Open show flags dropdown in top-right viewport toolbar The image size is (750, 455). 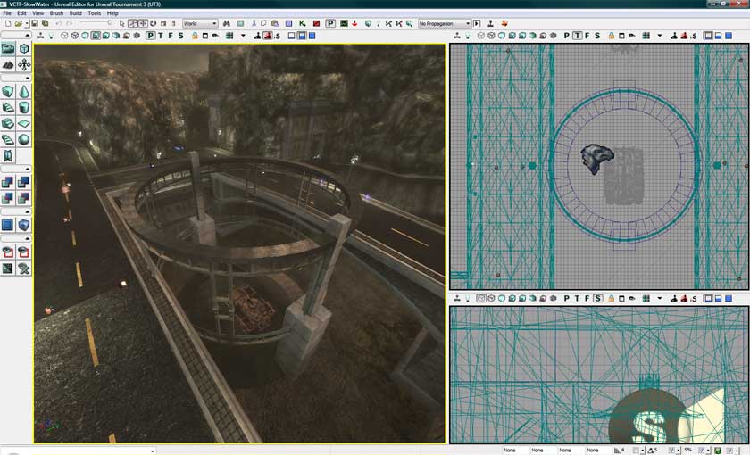pyautogui.click(x=660, y=36)
